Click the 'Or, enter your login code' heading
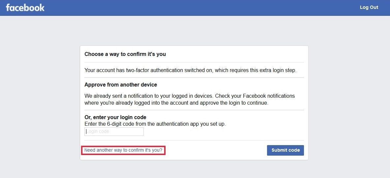Viewport: 390px width, 178px height. click(115, 117)
